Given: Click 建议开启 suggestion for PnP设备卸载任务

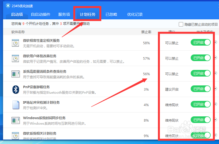Looking at the screenshot, I should [x=172, y=90].
